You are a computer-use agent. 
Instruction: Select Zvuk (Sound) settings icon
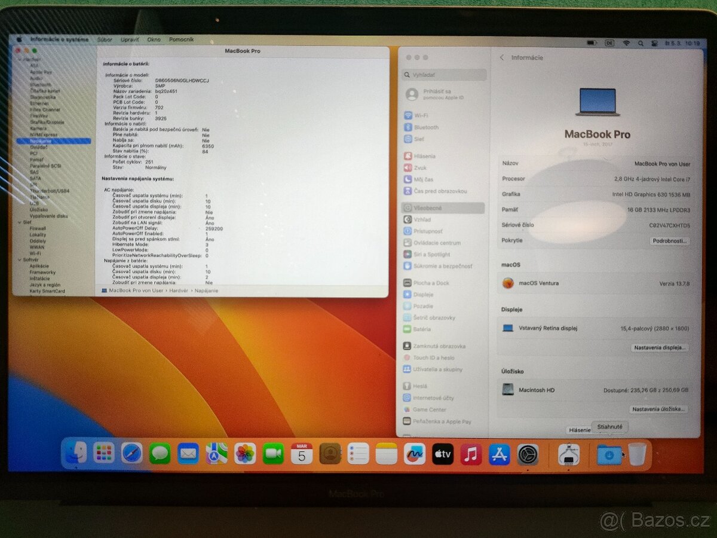tap(419, 167)
